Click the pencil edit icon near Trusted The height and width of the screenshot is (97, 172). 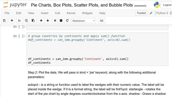(151, 13)
